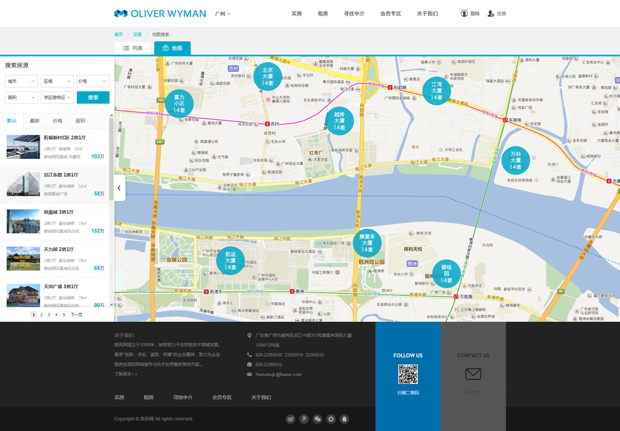Select the 北京大厦 map marker
This screenshot has height=431, width=620.
tap(267, 76)
